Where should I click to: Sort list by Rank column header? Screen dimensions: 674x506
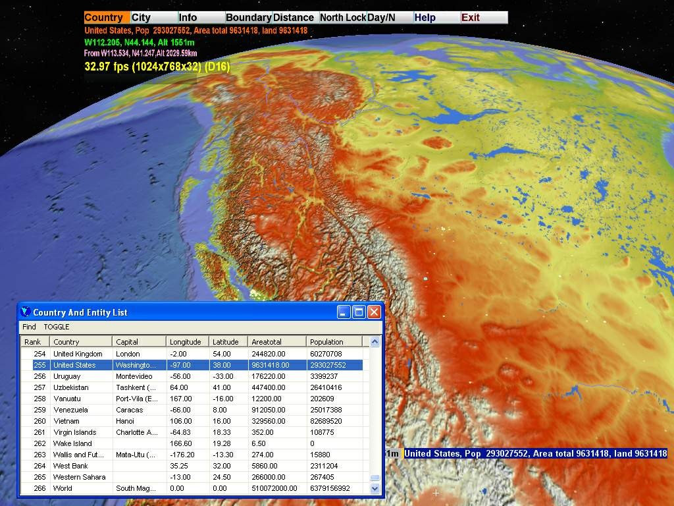click(x=36, y=342)
